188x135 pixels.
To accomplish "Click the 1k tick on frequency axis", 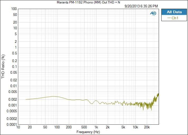I will pos(96,127).
